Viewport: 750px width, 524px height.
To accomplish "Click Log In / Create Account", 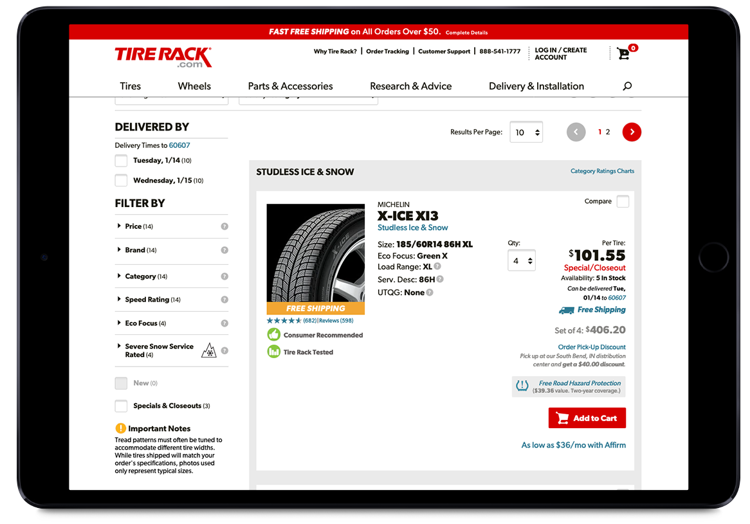I will coord(561,53).
